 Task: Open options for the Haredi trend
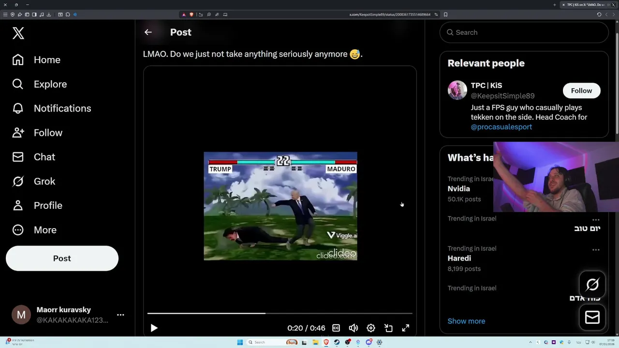[x=596, y=250]
